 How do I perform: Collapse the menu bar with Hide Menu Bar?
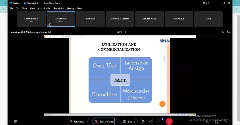[x=53, y=3]
